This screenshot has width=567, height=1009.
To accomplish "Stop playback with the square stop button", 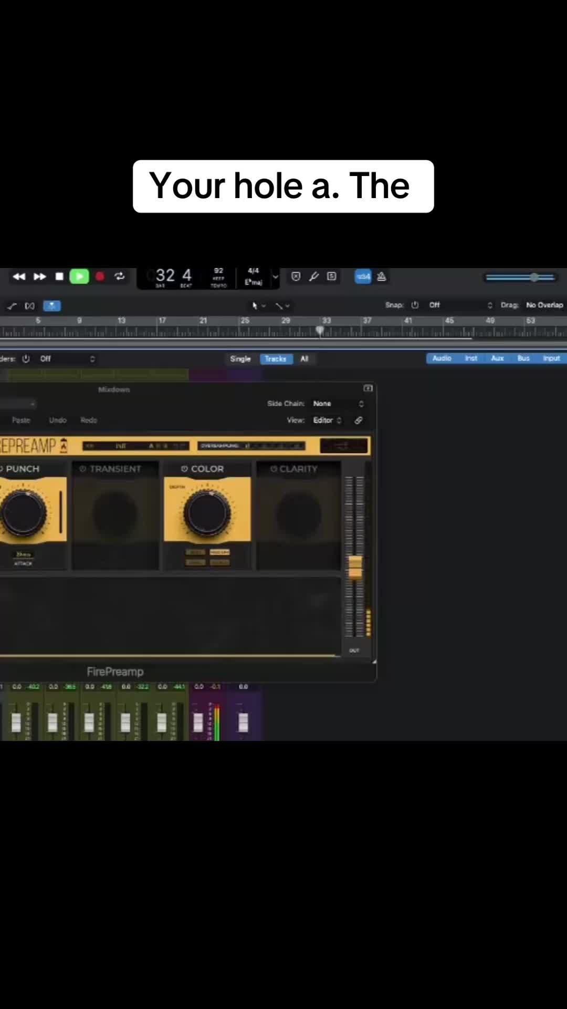I will 59,276.
